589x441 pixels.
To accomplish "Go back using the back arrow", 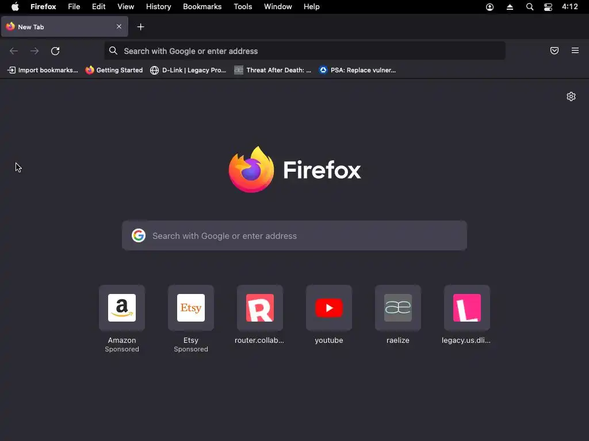I will coord(14,51).
